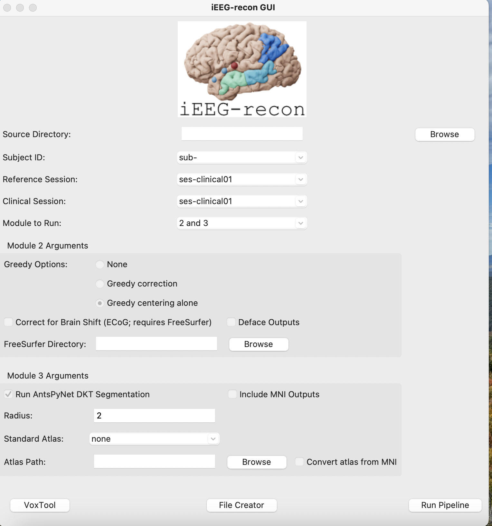Enable Correct for Brain Shift checkbox
Viewport: 492px width, 526px height.
pyautogui.click(x=8, y=322)
